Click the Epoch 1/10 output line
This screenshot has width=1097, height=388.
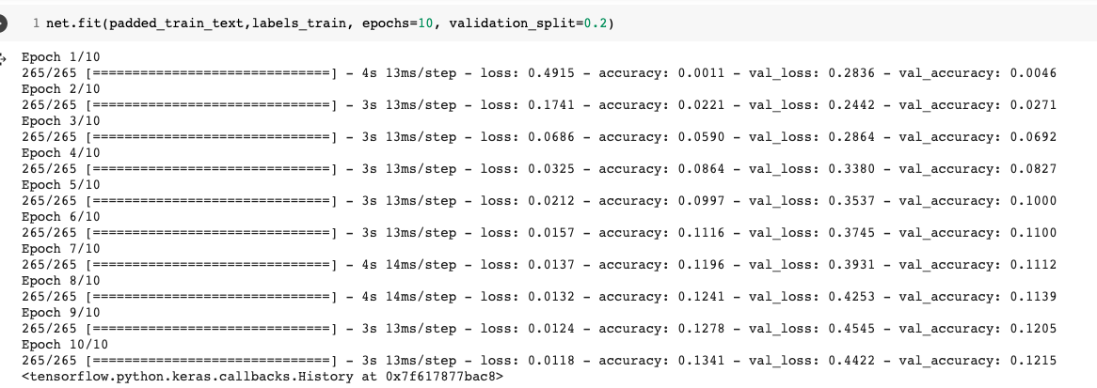[54, 57]
